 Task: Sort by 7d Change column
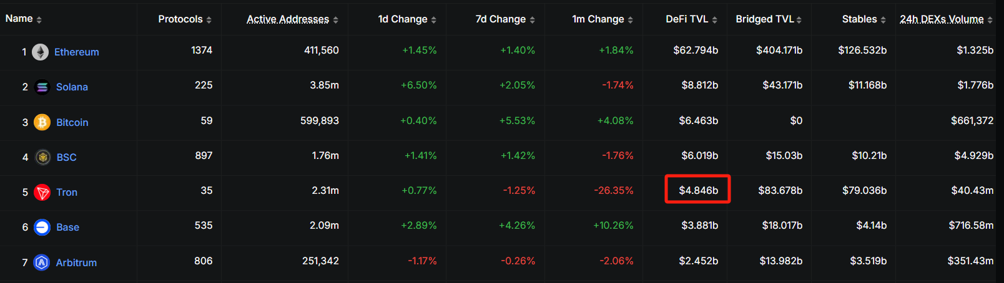coord(505,19)
